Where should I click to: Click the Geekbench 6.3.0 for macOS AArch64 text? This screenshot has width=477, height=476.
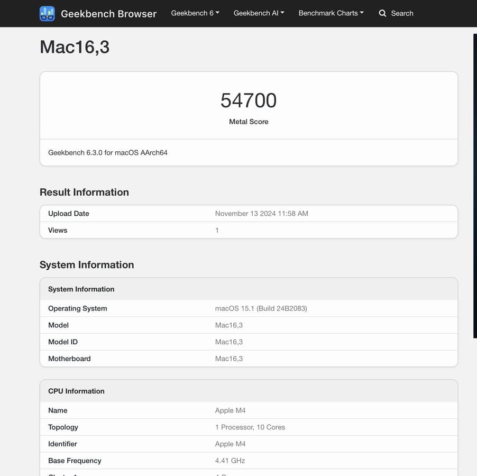(108, 152)
